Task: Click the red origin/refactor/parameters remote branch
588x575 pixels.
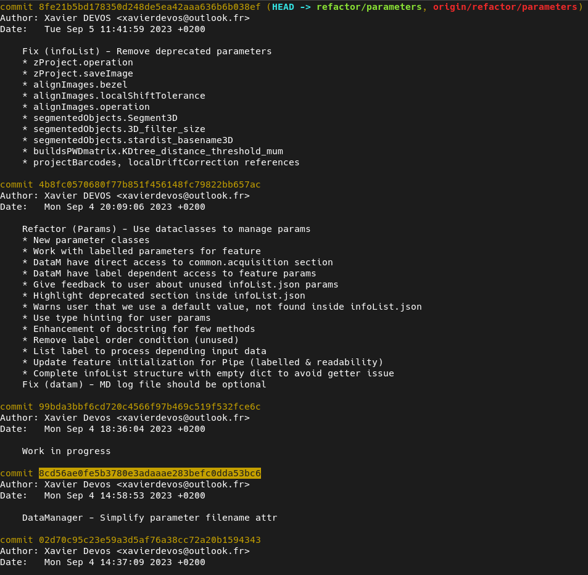Action: point(505,7)
